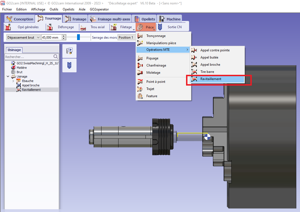Image resolution: width=300 pixels, height=212 pixels.
Task: Click the Défonçage toolbar icon
Action: click(x=50, y=27)
